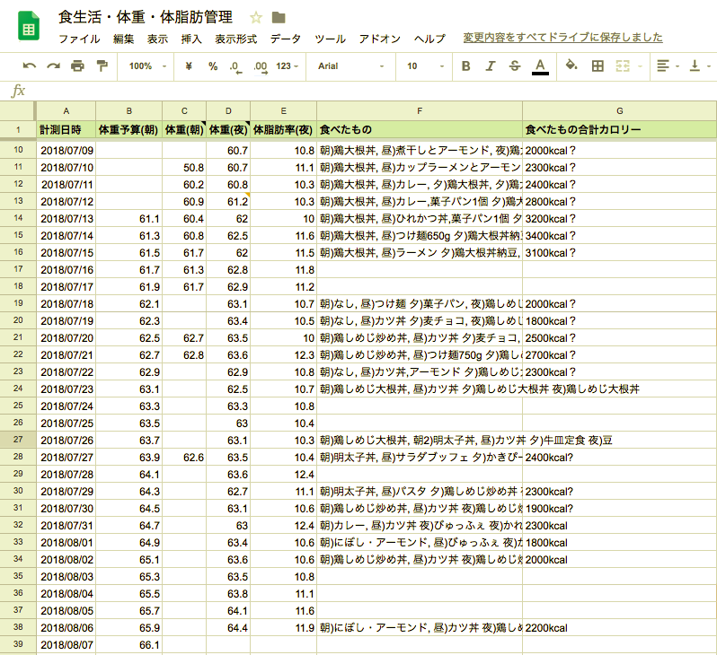Open the fill color picker
This screenshot has height=655, width=717.
pyautogui.click(x=571, y=65)
